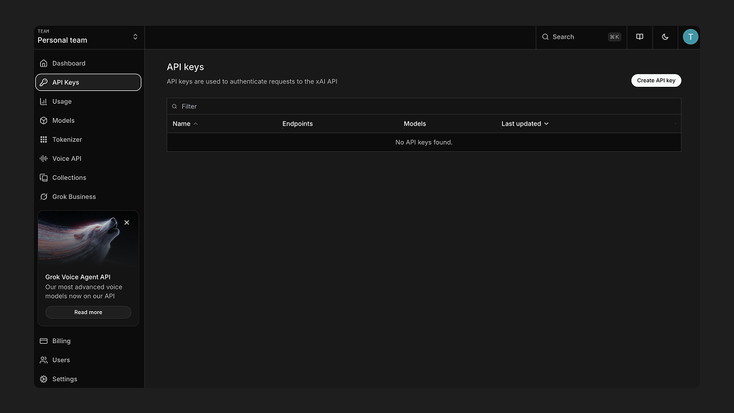
Task: Open documentation via book icon
Action: pos(640,37)
